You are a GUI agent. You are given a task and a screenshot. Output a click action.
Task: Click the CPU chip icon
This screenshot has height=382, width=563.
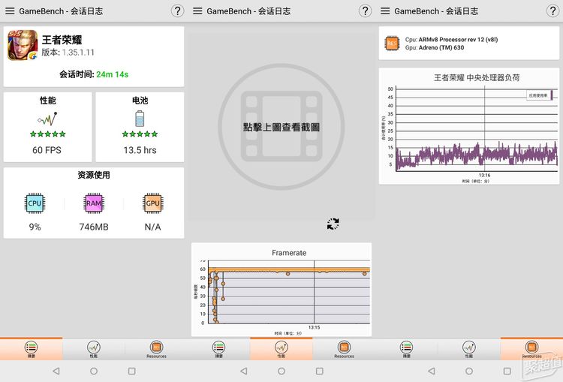[35, 203]
